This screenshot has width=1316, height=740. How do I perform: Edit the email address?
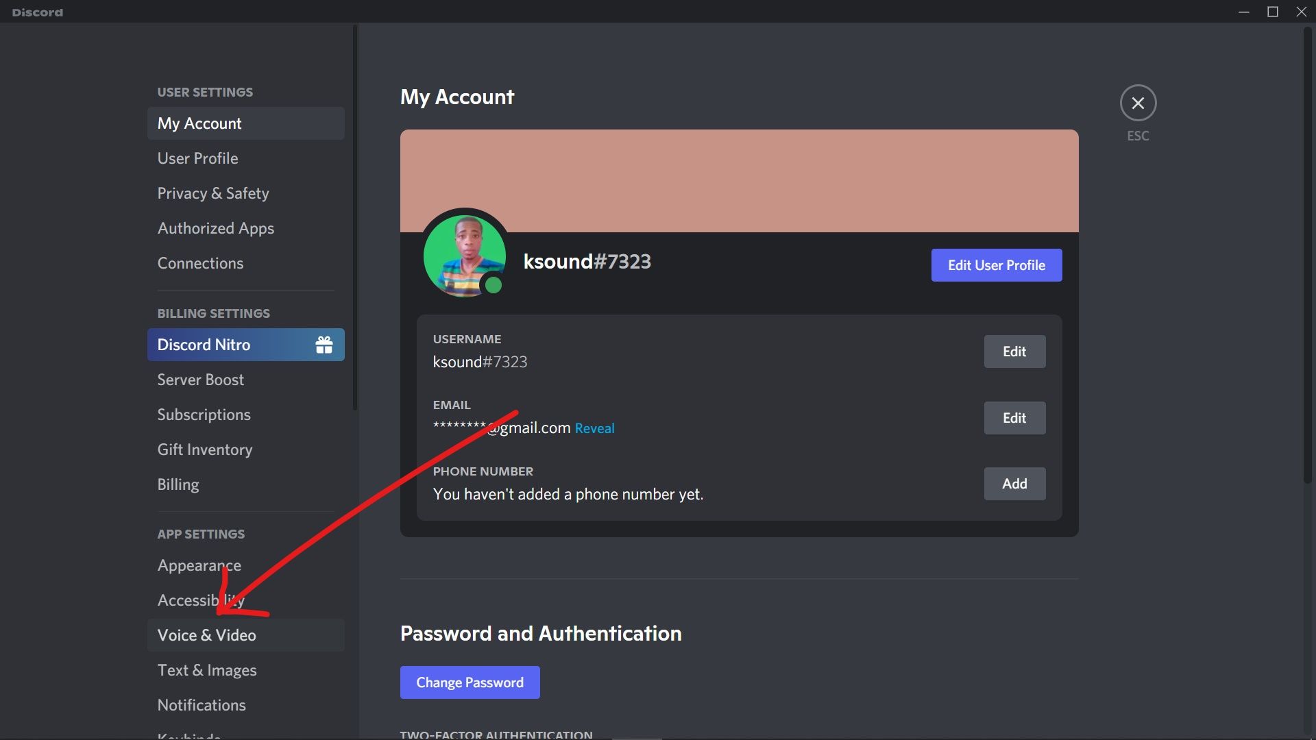tap(1014, 418)
